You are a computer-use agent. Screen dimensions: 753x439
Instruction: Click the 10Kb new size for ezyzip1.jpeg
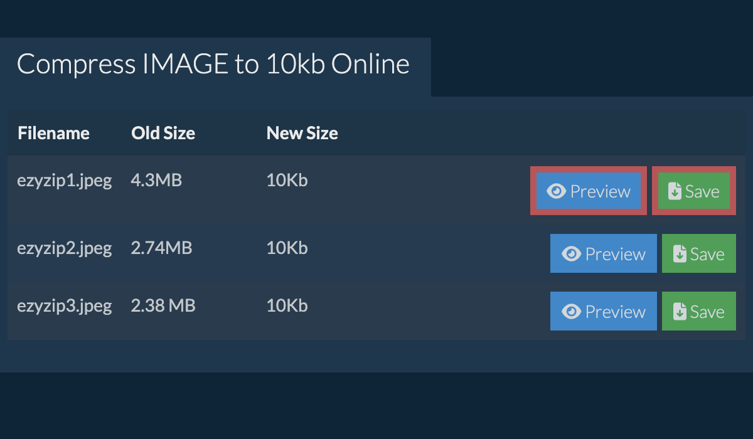[x=287, y=181]
